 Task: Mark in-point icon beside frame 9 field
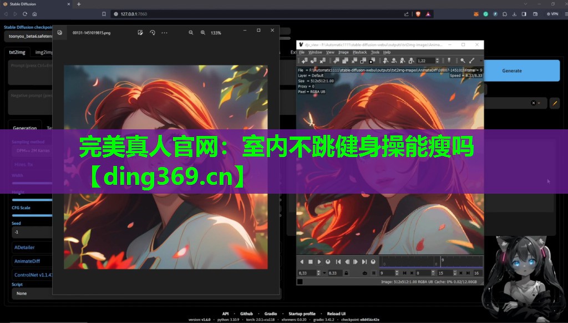(x=404, y=273)
